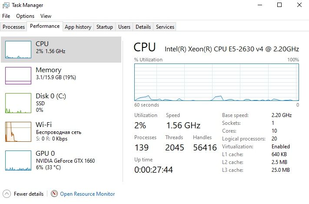
Task: Open the View menu
Action: 45,16
